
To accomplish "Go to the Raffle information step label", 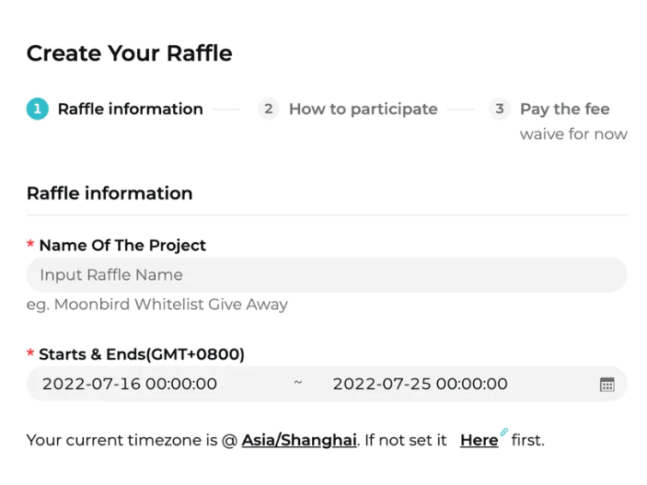I will pos(131,109).
